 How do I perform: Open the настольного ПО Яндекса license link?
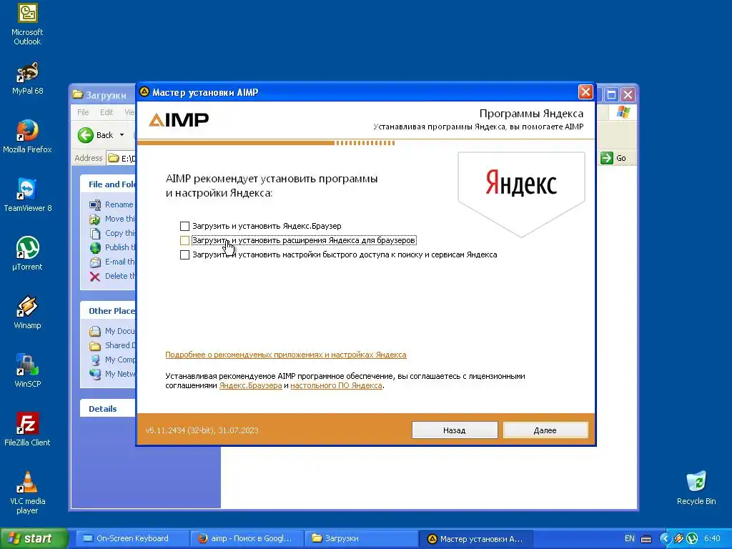coord(336,385)
